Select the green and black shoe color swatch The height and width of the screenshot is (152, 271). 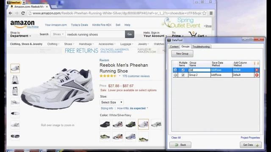click(131, 124)
